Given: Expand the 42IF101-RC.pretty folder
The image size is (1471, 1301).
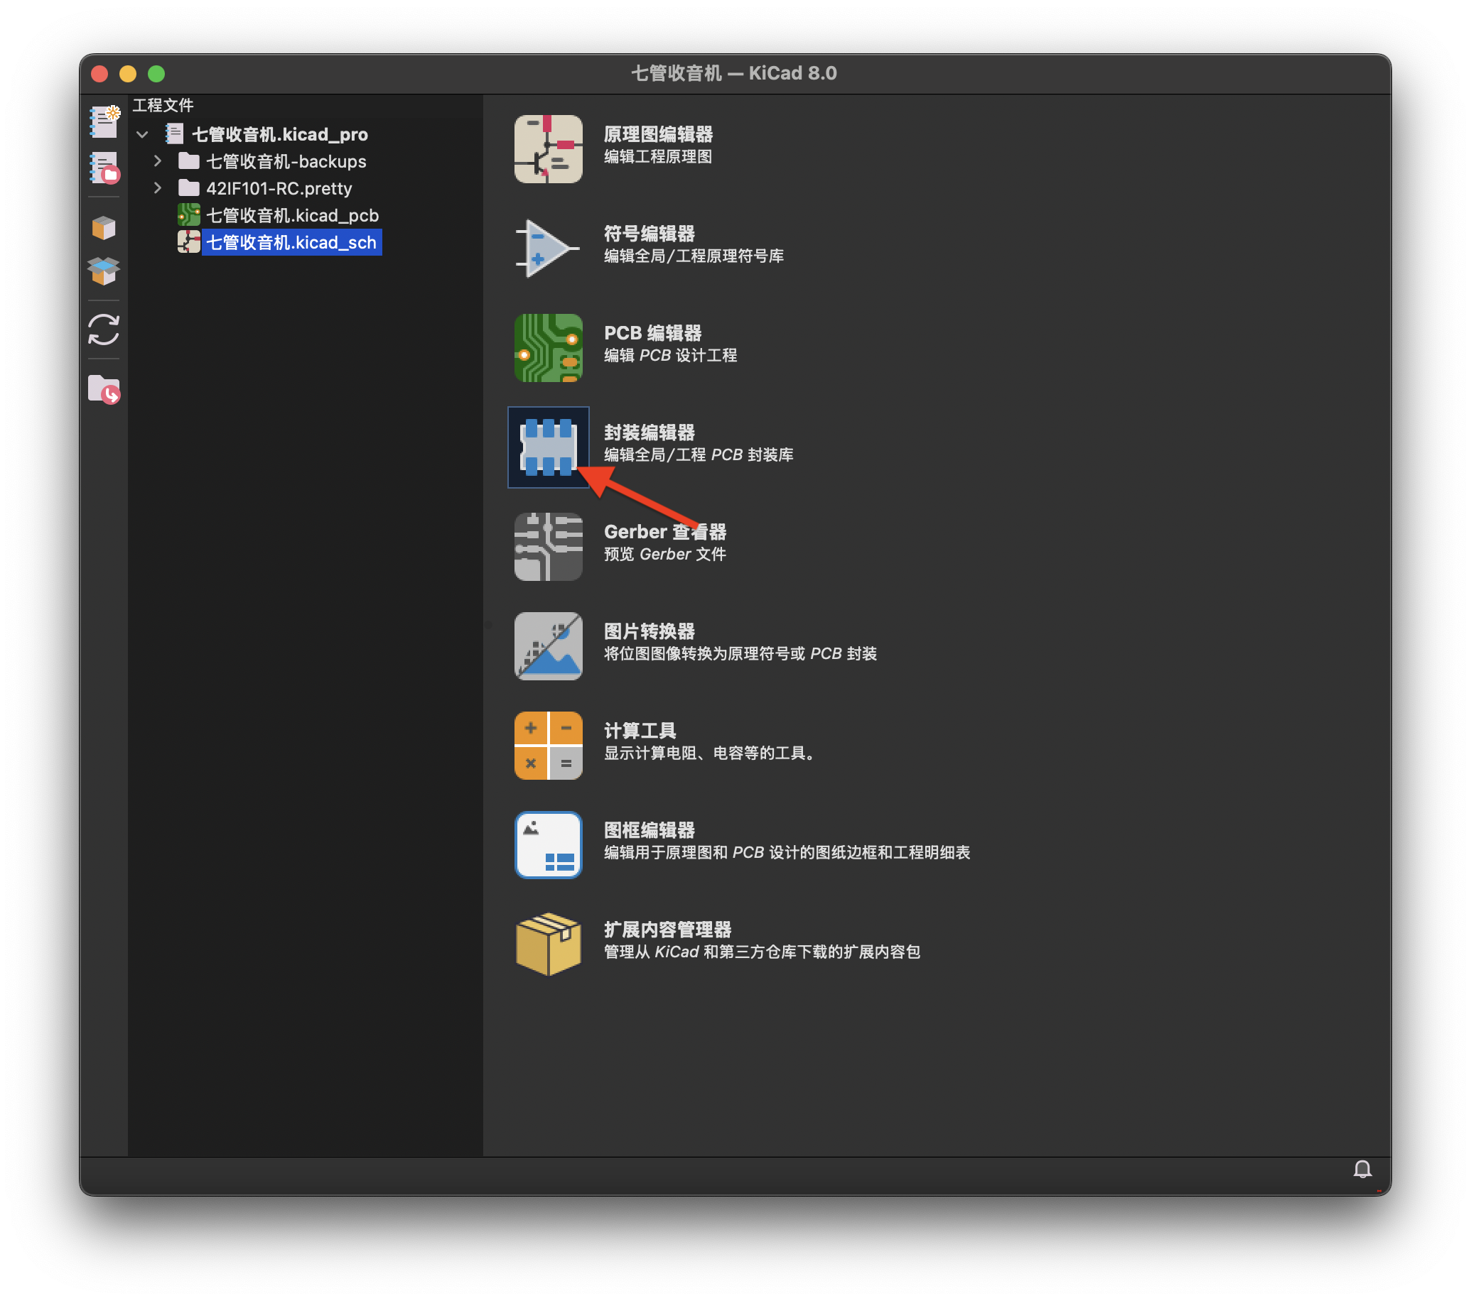Looking at the screenshot, I should pyautogui.click(x=157, y=188).
